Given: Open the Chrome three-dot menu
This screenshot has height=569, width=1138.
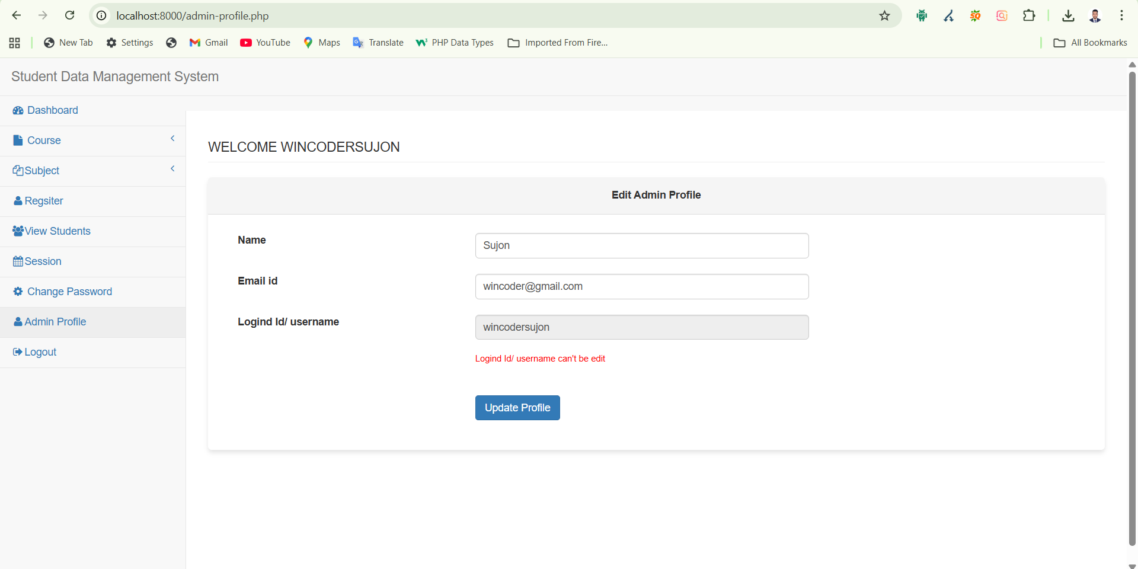Looking at the screenshot, I should 1121,16.
